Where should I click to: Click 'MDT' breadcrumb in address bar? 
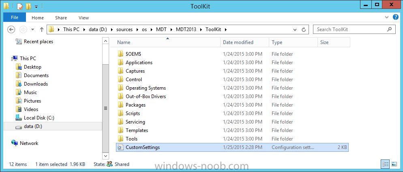tap(161, 29)
